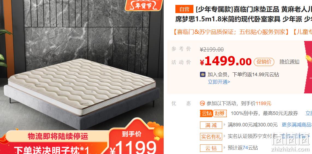The width and height of the screenshot is (312, 154).
Task: Click the 刮券 coupon badge
Action: (220, 114)
